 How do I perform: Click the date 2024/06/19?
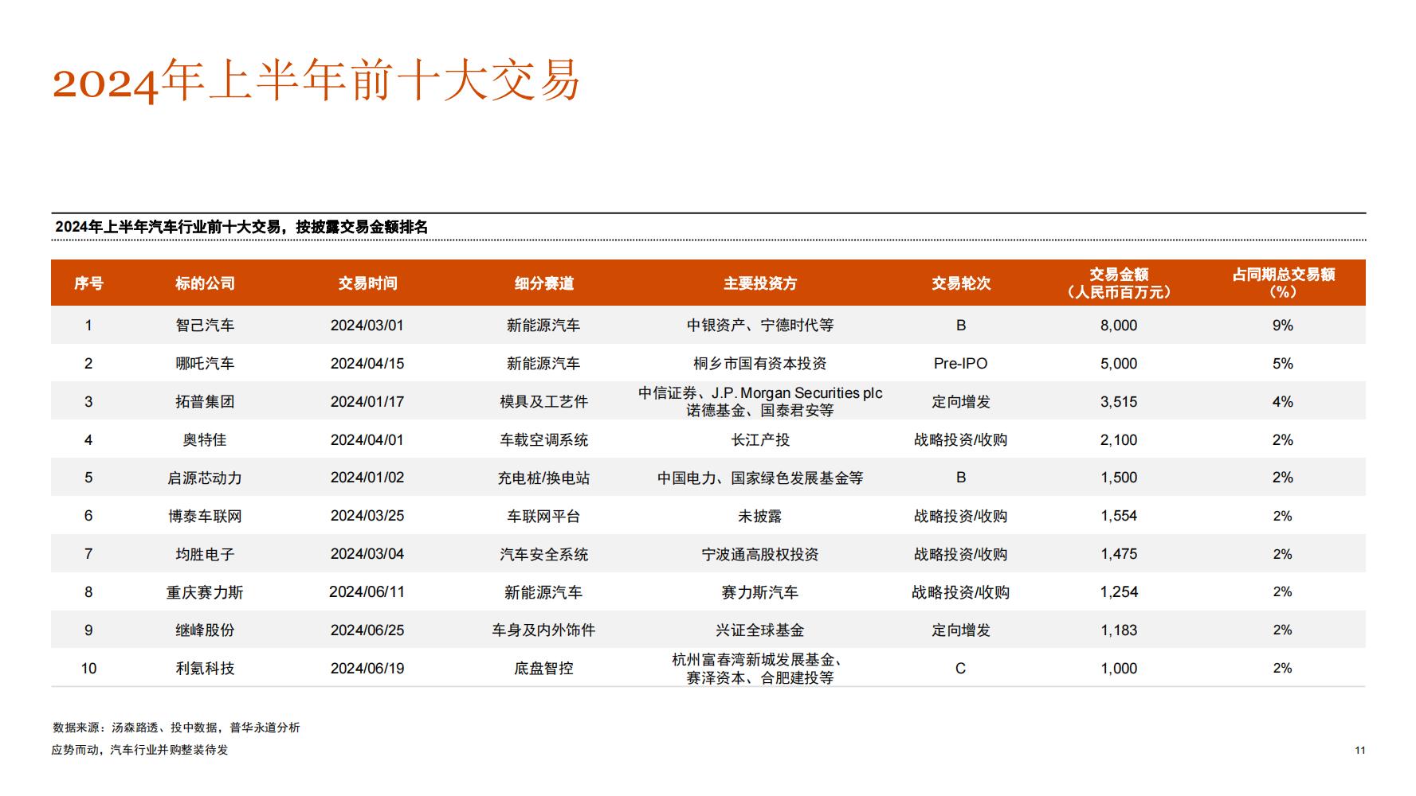tap(367, 669)
